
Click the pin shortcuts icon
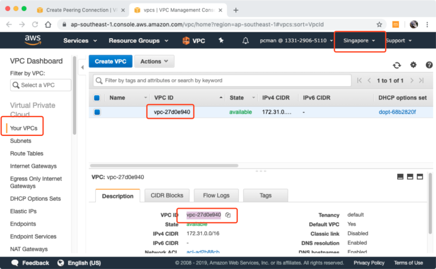[221, 40]
